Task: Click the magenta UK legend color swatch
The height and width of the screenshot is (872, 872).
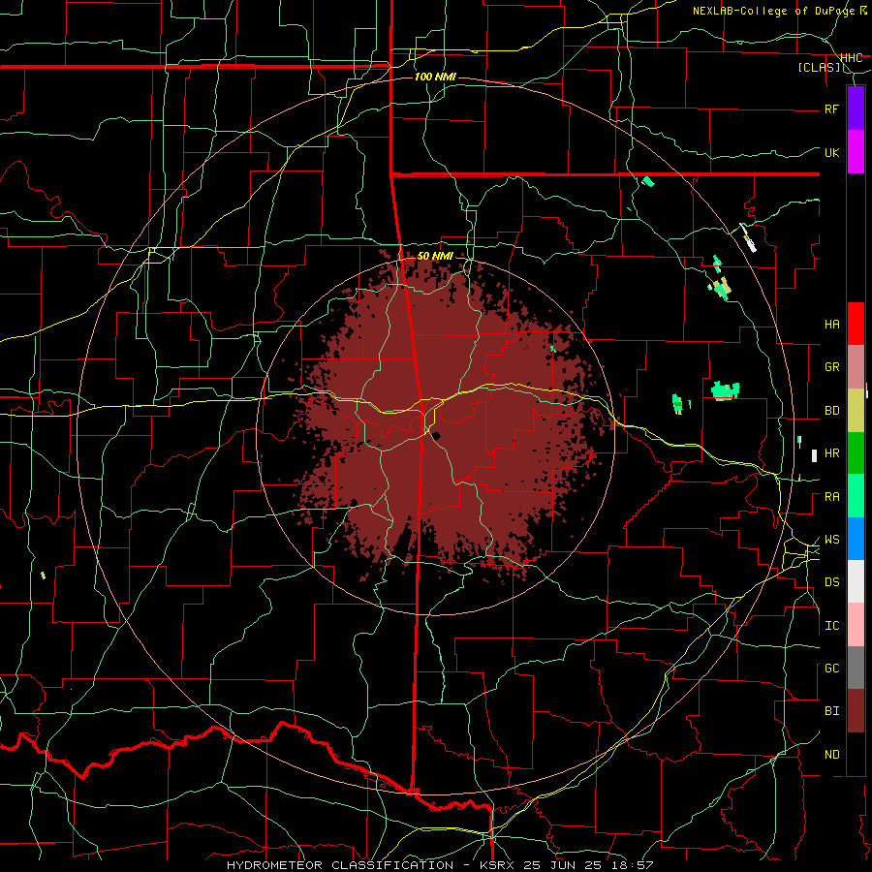Action: [856, 151]
